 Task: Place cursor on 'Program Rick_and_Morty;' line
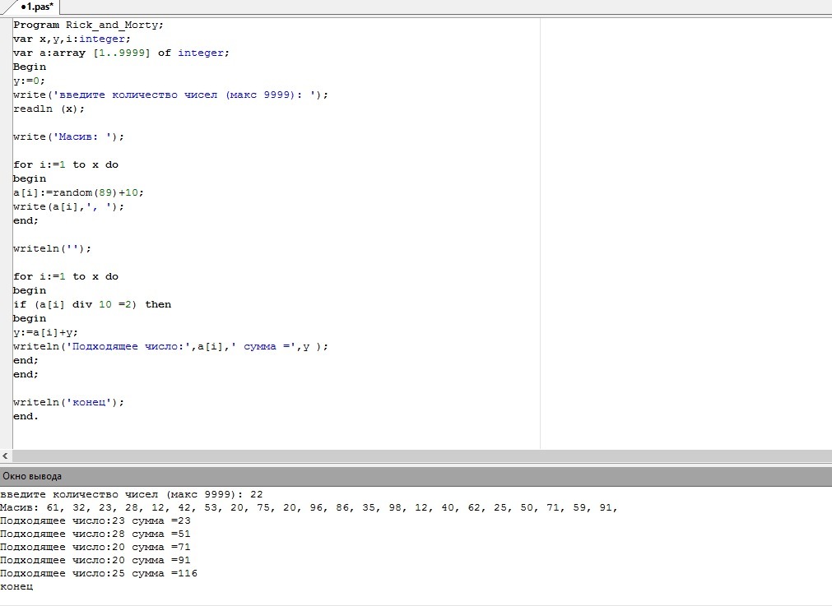click(89, 25)
